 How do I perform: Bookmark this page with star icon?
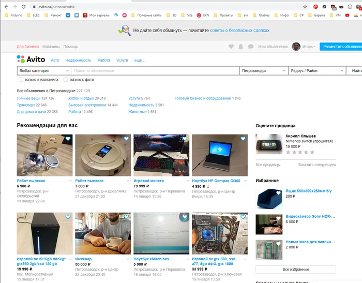click(x=305, y=7)
